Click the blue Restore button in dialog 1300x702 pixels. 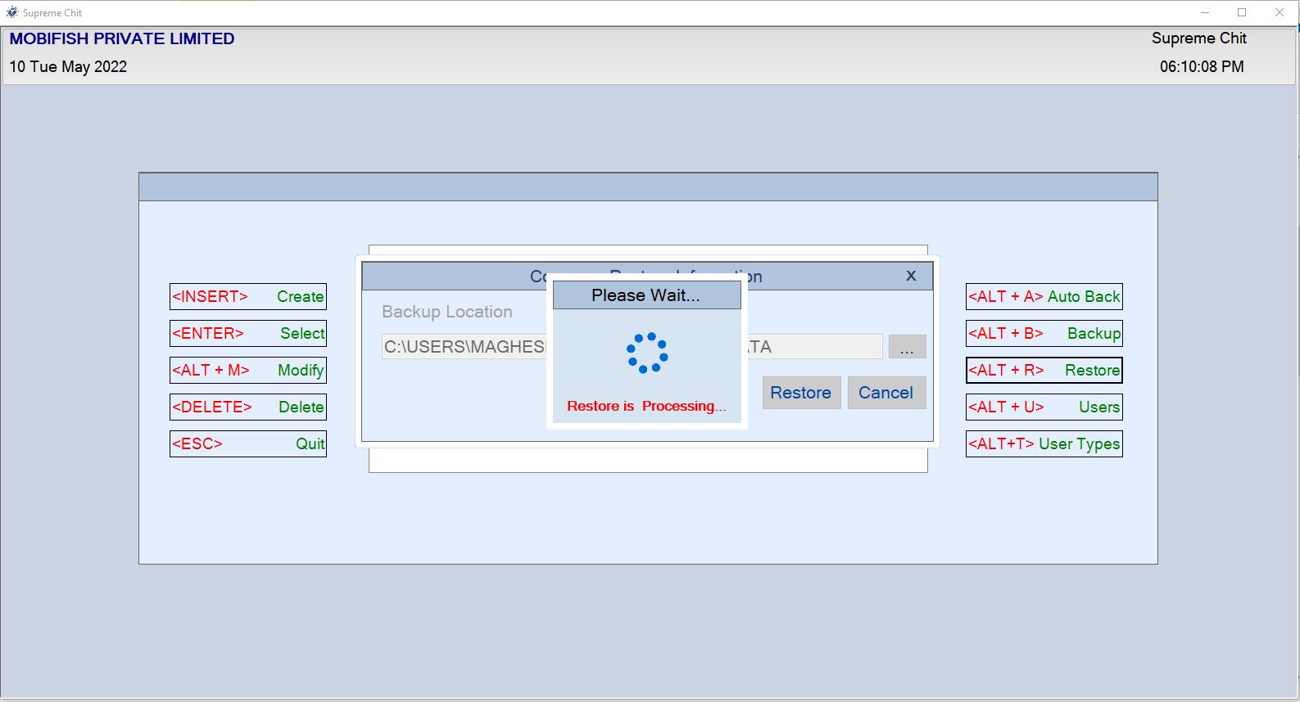coord(801,393)
